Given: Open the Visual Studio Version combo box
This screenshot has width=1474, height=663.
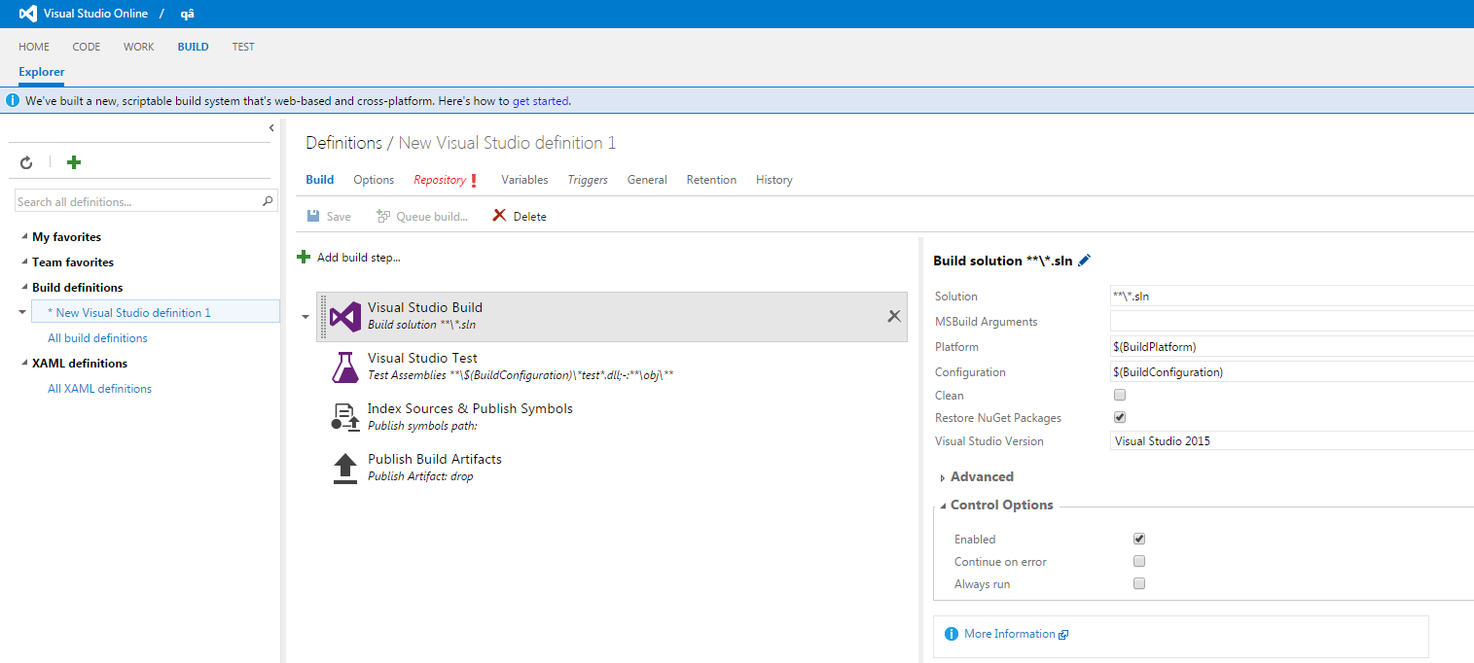Looking at the screenshot, I should pos(1292,440).
